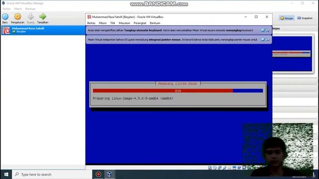Click network adapter icon in VM status bar

pyautogui.click(x=219, y=168)
